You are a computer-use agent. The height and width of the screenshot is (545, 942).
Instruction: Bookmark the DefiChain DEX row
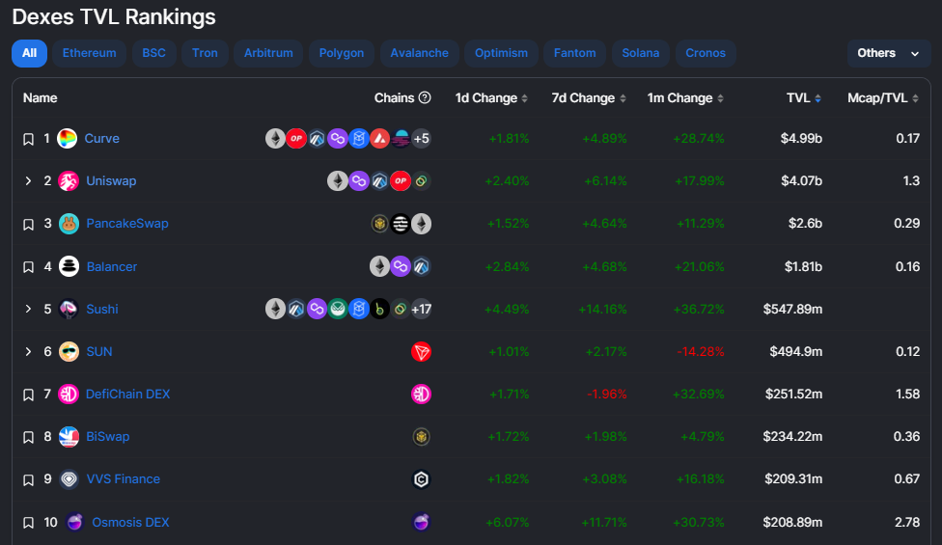[28, 395]
